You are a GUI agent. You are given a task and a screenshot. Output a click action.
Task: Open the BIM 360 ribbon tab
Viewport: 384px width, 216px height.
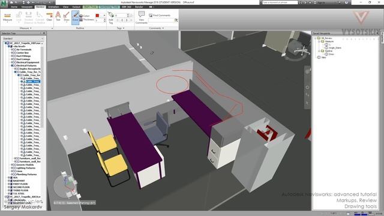point(127,7)
